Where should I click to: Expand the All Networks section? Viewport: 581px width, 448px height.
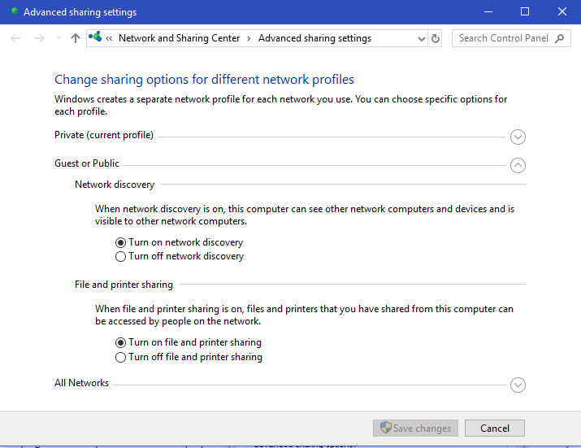[518, 385]
